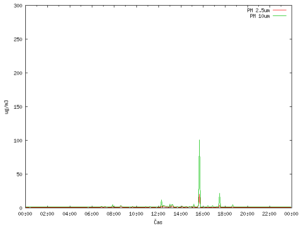Click the 14:00 time axis label
Image resolution: width=300 pixels, height=225 pixels.
(180, 214)
